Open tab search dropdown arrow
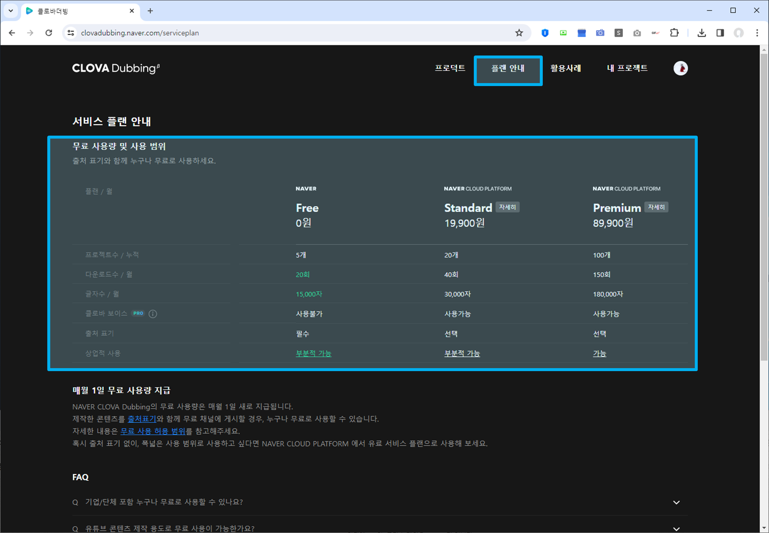The width and height of the screenshot is (769, 533). 11,11
